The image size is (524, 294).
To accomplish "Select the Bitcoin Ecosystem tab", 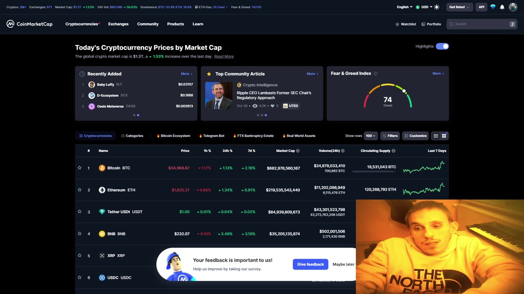I will pyautogui.click(x=173, y=136).
